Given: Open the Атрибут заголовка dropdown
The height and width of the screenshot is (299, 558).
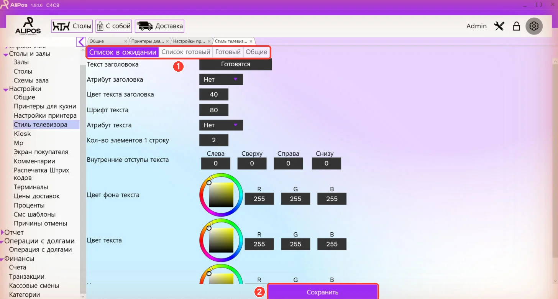Looking at the screenshot, I should [x=221, y=79].
